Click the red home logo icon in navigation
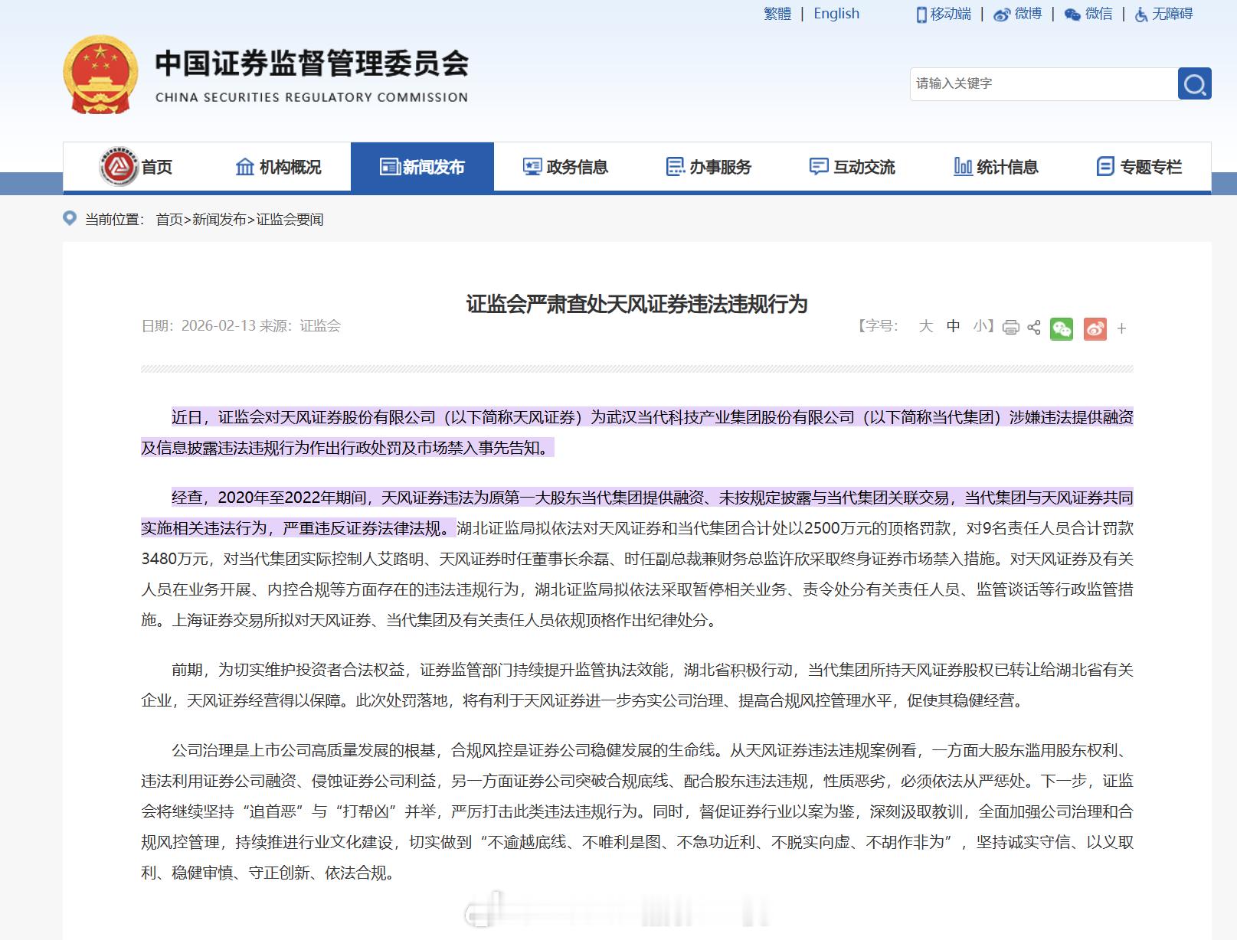This screenshot has width=1237, height=940. (x=119, y=166)
